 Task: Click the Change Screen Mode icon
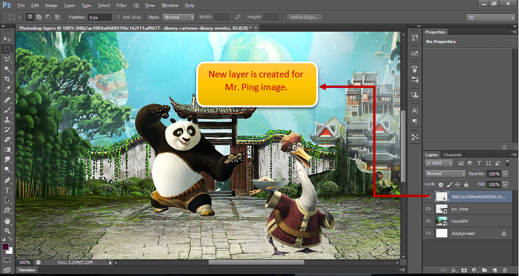tap(7, 270)
